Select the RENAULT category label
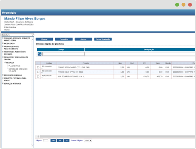The width and height of the screenshot is (196, 149). pos(10,63)
